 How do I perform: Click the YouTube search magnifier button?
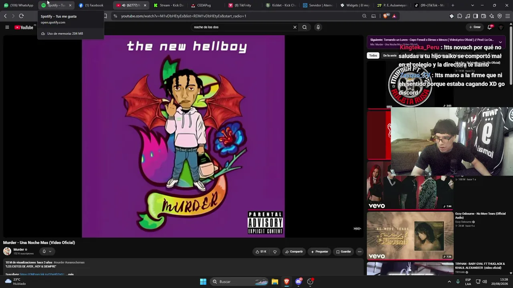[x=305, y=27]
